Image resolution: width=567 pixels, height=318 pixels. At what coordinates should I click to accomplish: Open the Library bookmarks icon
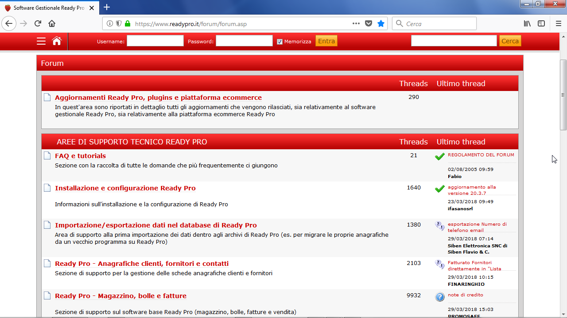click(527, 23)
